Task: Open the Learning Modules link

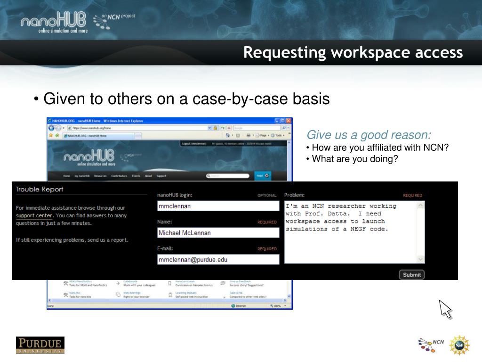Action: click(x=185, y=293)
